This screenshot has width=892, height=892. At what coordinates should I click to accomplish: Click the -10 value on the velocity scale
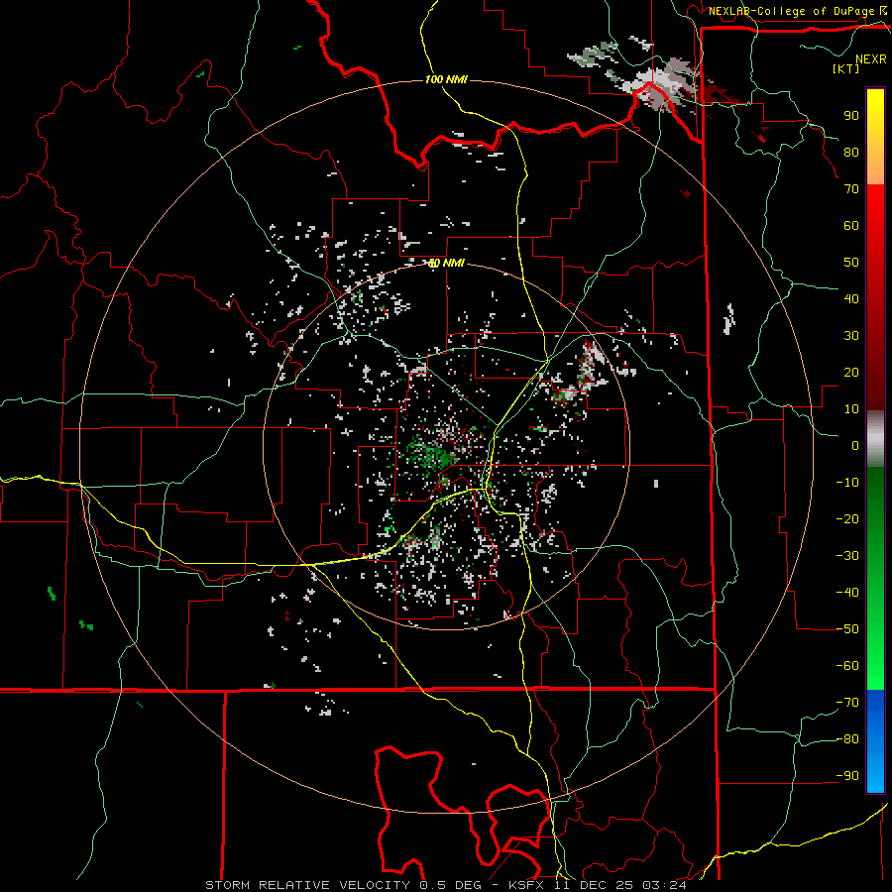pos(847,483)
